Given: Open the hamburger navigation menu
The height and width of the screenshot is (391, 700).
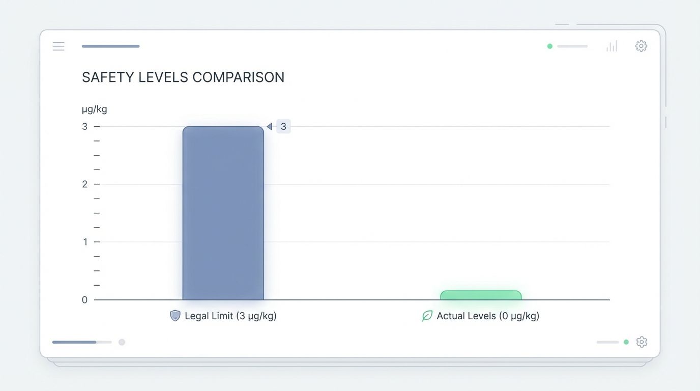Looking at the screenshot, I should click(59, 46).
